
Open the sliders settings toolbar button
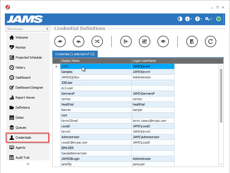(x=145, y=41)
